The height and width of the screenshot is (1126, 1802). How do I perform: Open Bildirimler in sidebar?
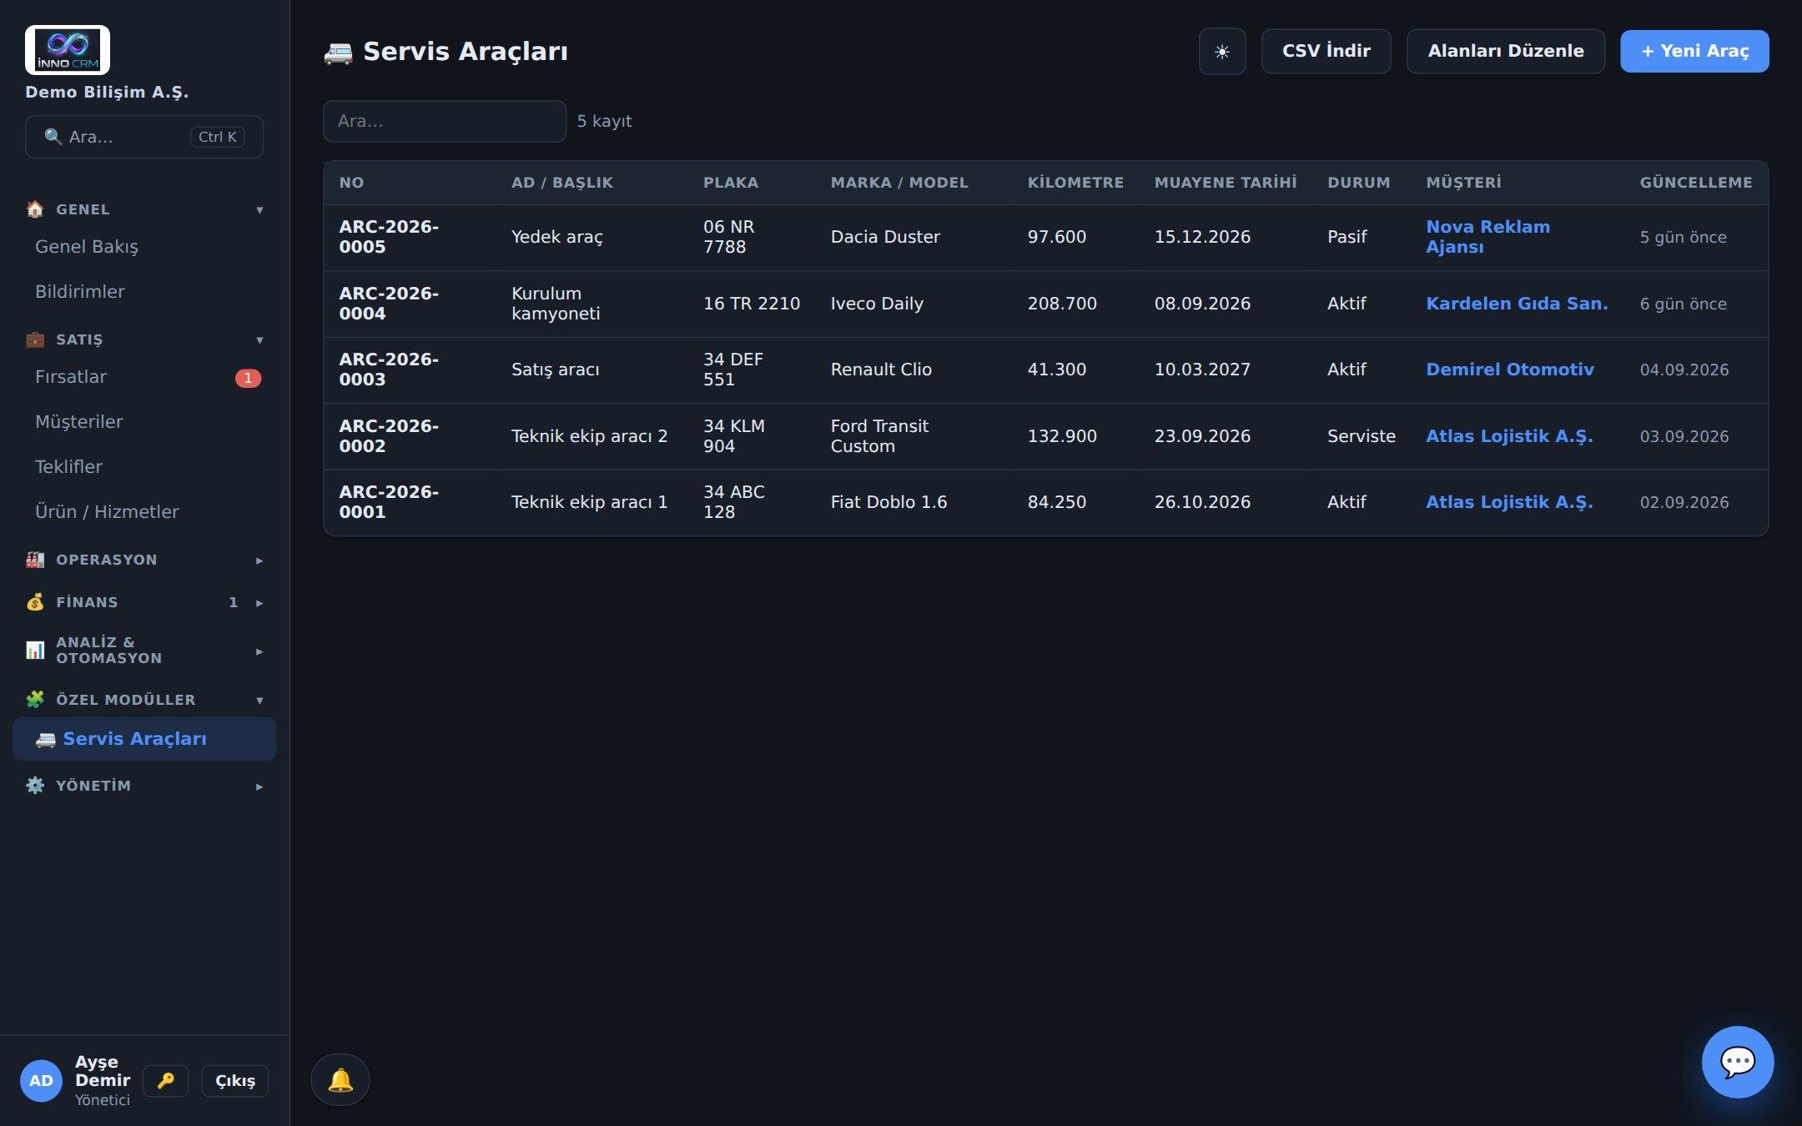click(144, 292)
